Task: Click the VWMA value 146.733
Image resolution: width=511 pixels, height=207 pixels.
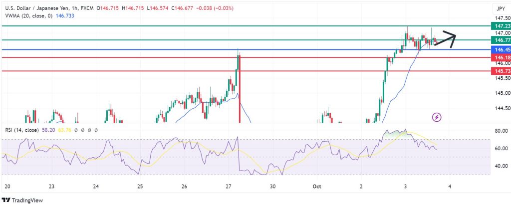Action: point(65,15)
